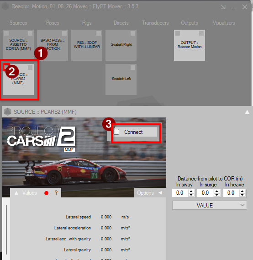Enable the Connect checkbox
253x260 pixels.
click(x=116, y=132)
